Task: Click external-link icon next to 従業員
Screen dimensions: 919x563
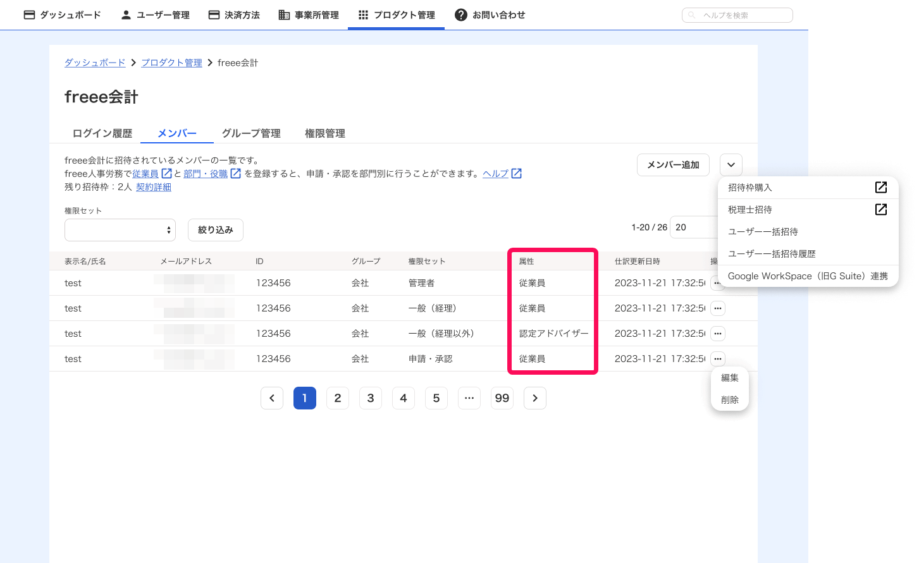Action: (166, 173)
